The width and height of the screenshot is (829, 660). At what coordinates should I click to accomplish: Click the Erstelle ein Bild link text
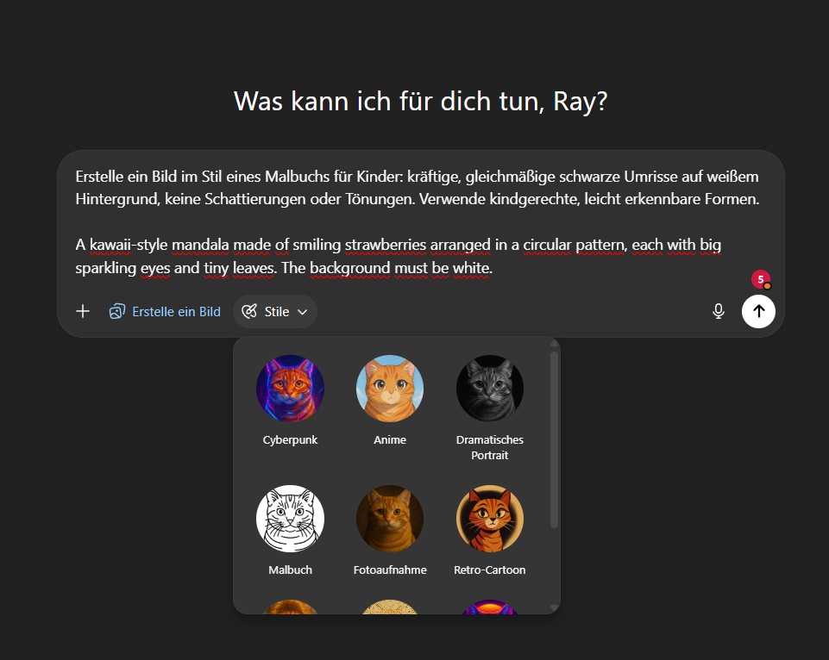click(176, 312)
